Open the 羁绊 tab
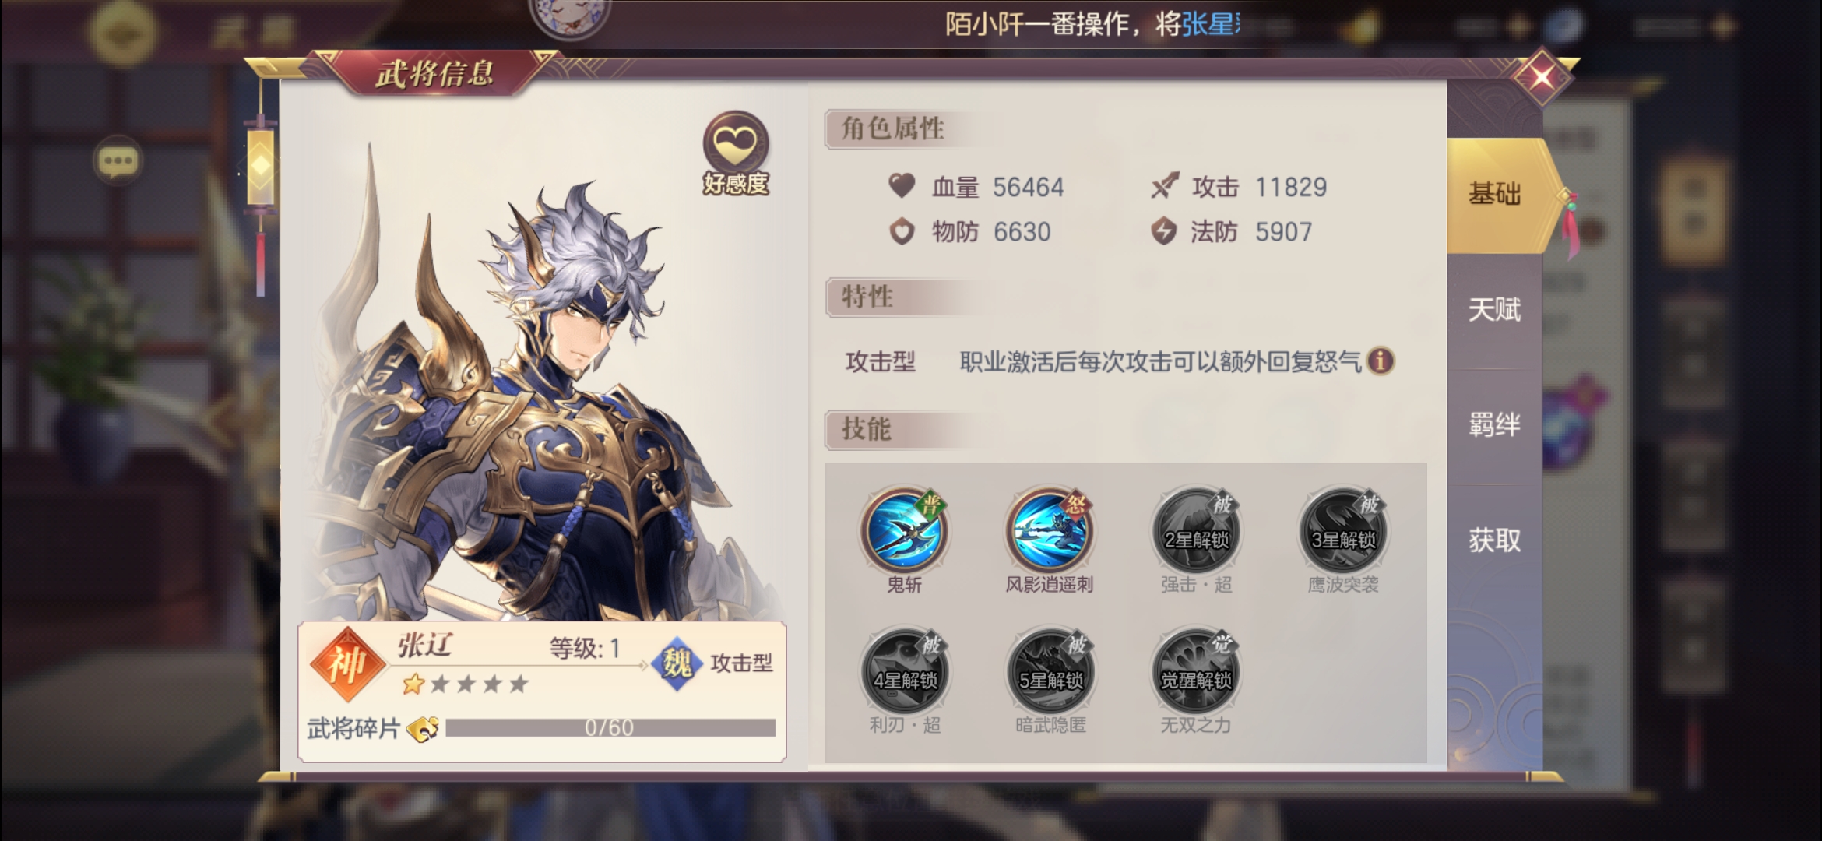This screenshot has width=1822, height=841. 1494,425
